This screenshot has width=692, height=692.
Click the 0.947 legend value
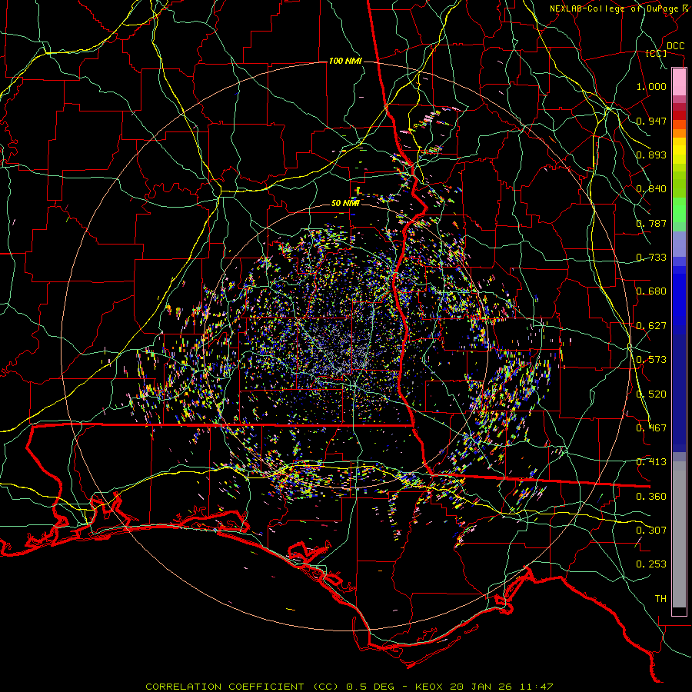click(x=651, y=121)
